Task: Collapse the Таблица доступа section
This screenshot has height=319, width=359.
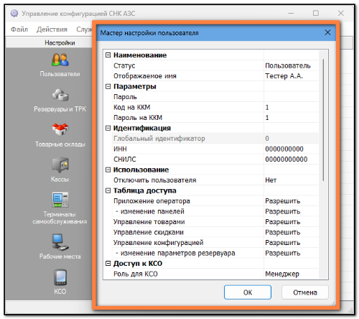Action: point(108,190)
